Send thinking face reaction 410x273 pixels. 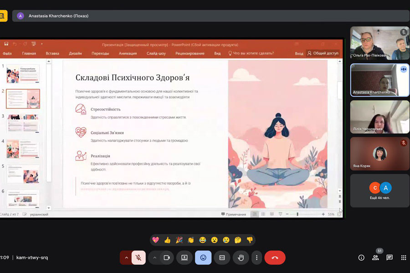click(238, 240)
